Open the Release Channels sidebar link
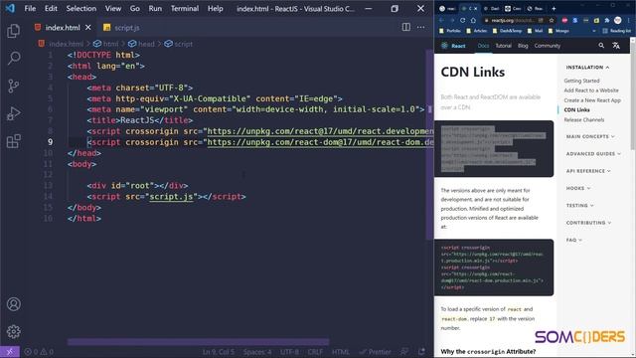Screen dimensions: 636x358 [x=583, y=120]
